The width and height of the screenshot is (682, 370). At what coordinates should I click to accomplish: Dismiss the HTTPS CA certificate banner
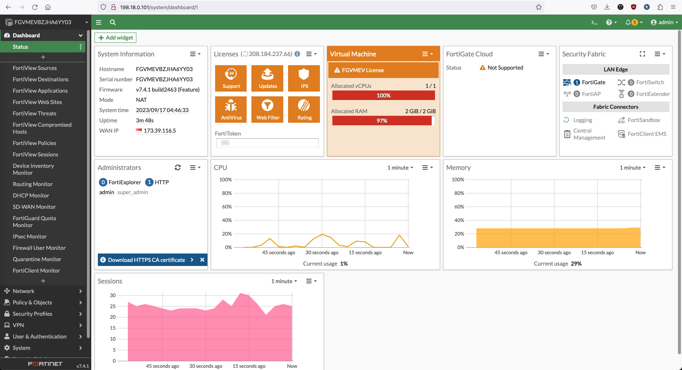pyautogui.click(x=202, y=260)
